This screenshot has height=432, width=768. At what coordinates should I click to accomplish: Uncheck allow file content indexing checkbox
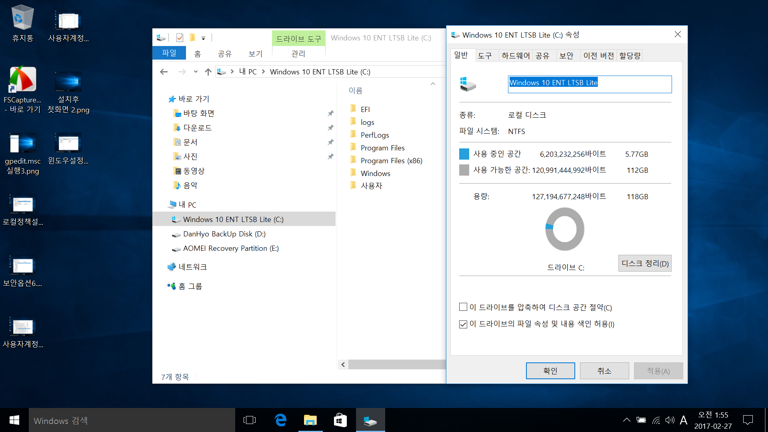pos(463,324)
